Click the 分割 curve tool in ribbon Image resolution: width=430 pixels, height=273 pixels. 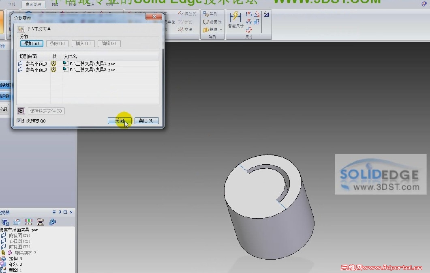185,21
